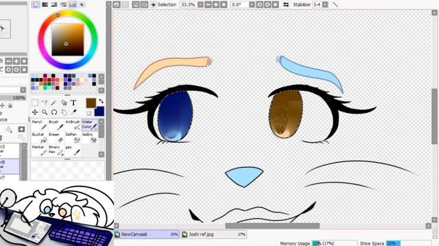
Task: Reset canvas rotation button
Action: [x=275, y=5]
